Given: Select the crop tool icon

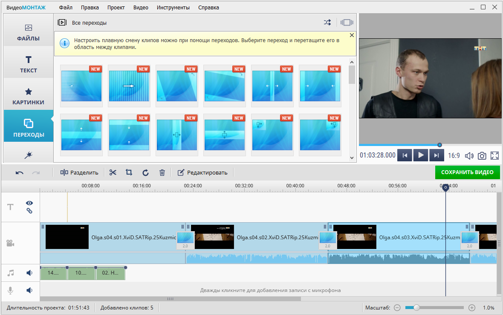Looking at the screenshot, I should coord(129,172).
